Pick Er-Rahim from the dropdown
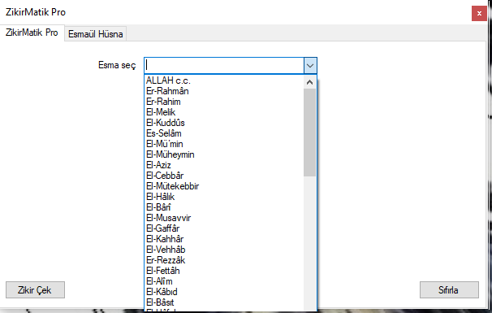The height and width of the screenshot is (313, 492). tap(224, 102)
